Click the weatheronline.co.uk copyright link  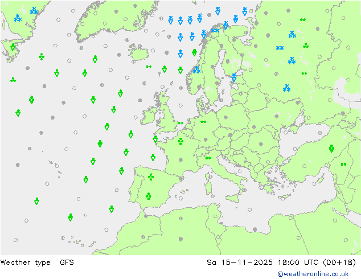click(x=313, y=274)
